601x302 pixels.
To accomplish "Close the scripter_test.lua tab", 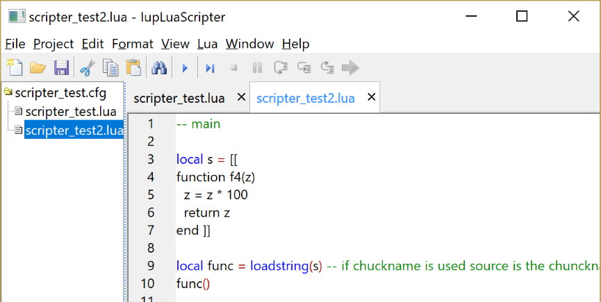I will (x=241, y=97).
